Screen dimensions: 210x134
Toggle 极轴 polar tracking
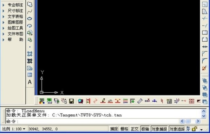point(145,129)
